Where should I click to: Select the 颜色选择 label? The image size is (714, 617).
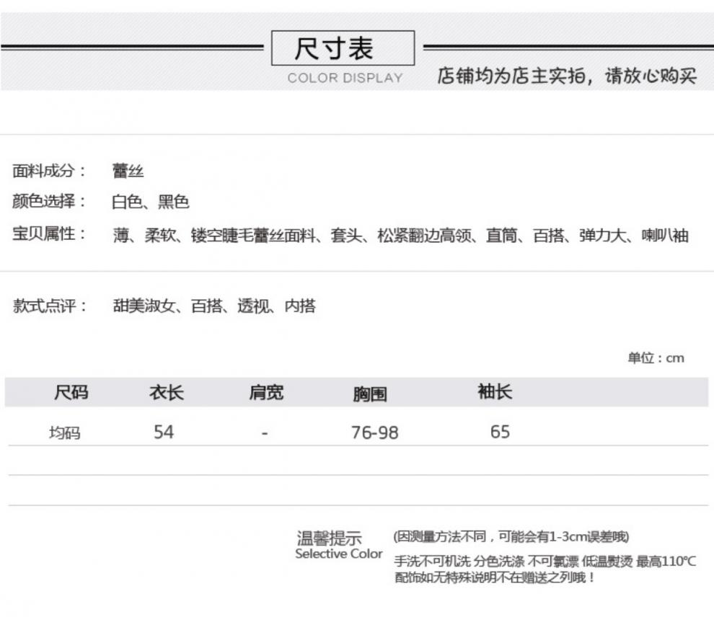[x=49, y=202]
